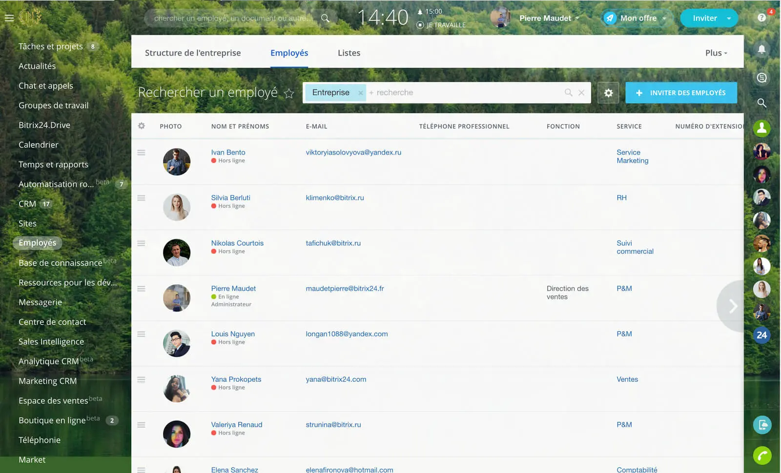The height and width of the screenshot is (473, 781).
Task: Toggle the JE TRAVAILLE work status
Action: pyautogui.click(x=441, y=25)
